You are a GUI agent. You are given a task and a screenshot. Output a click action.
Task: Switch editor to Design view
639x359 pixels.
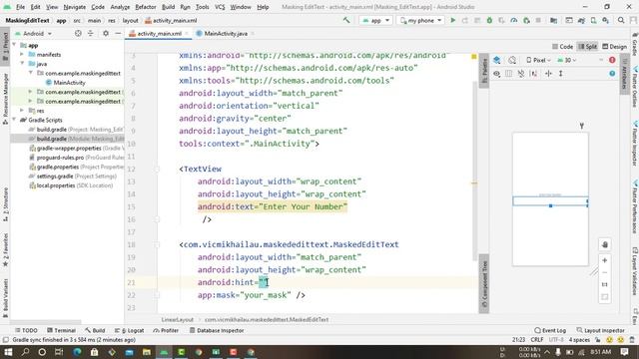click(615, 47)
